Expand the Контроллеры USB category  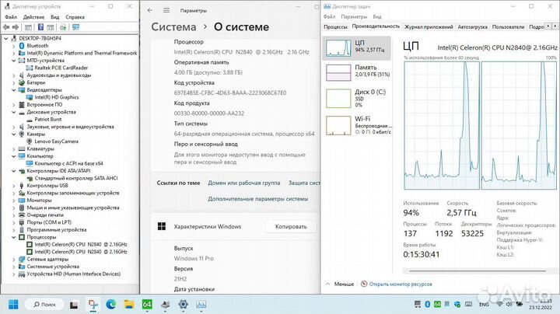coord(13,186)
